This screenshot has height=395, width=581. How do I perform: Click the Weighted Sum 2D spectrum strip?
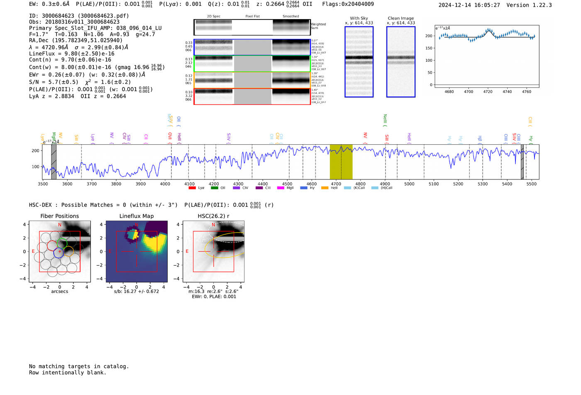[x=252, y=27]
